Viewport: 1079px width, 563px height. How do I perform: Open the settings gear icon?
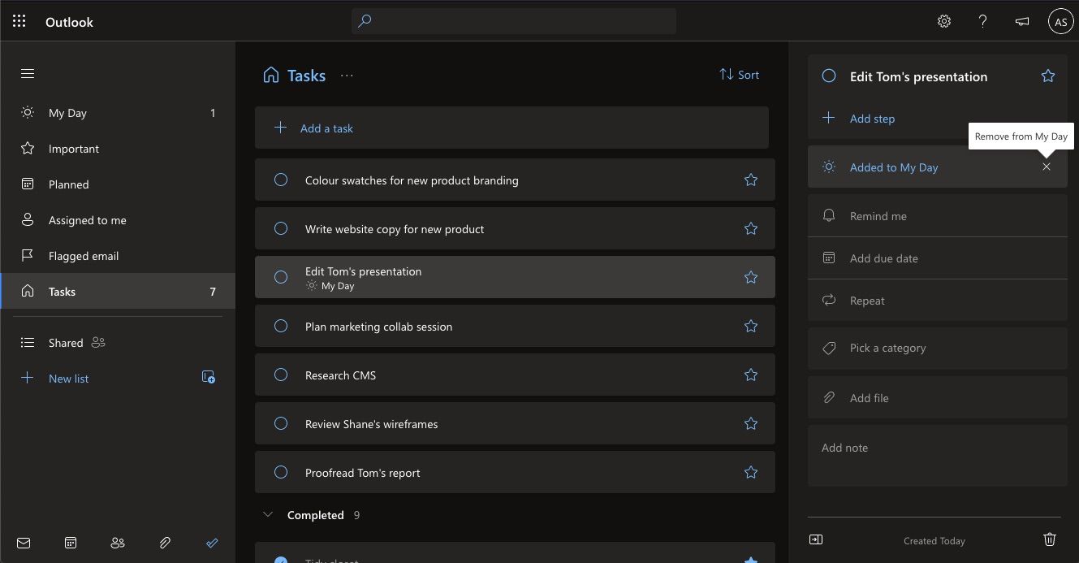pos(943,22)
